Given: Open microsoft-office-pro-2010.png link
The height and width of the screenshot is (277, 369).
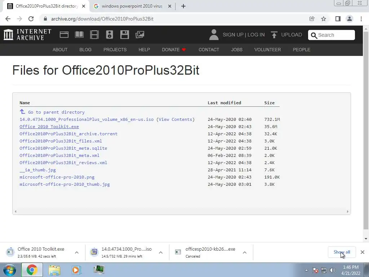Looking at the screenshot, I should click(57, 177).
